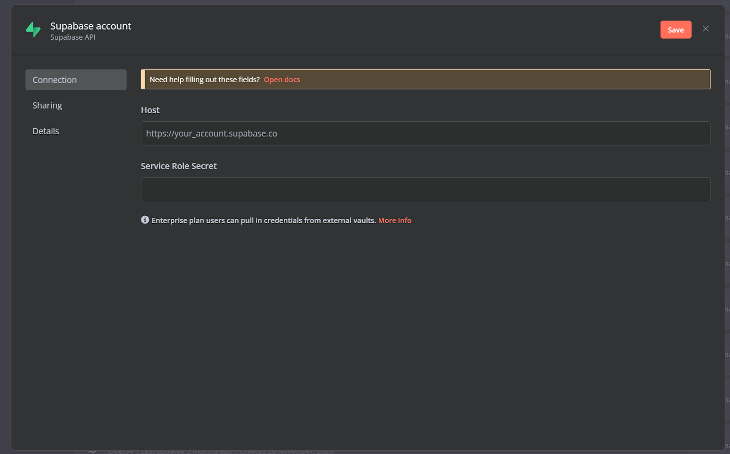Click the Need help filling out text
Viewport: 730px width, 454px height.
tap(204, 79)
